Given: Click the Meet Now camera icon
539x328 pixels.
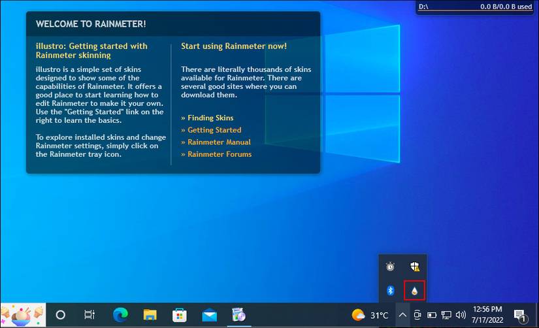Looking at the screenshot, I should click(x=417, y=315).
